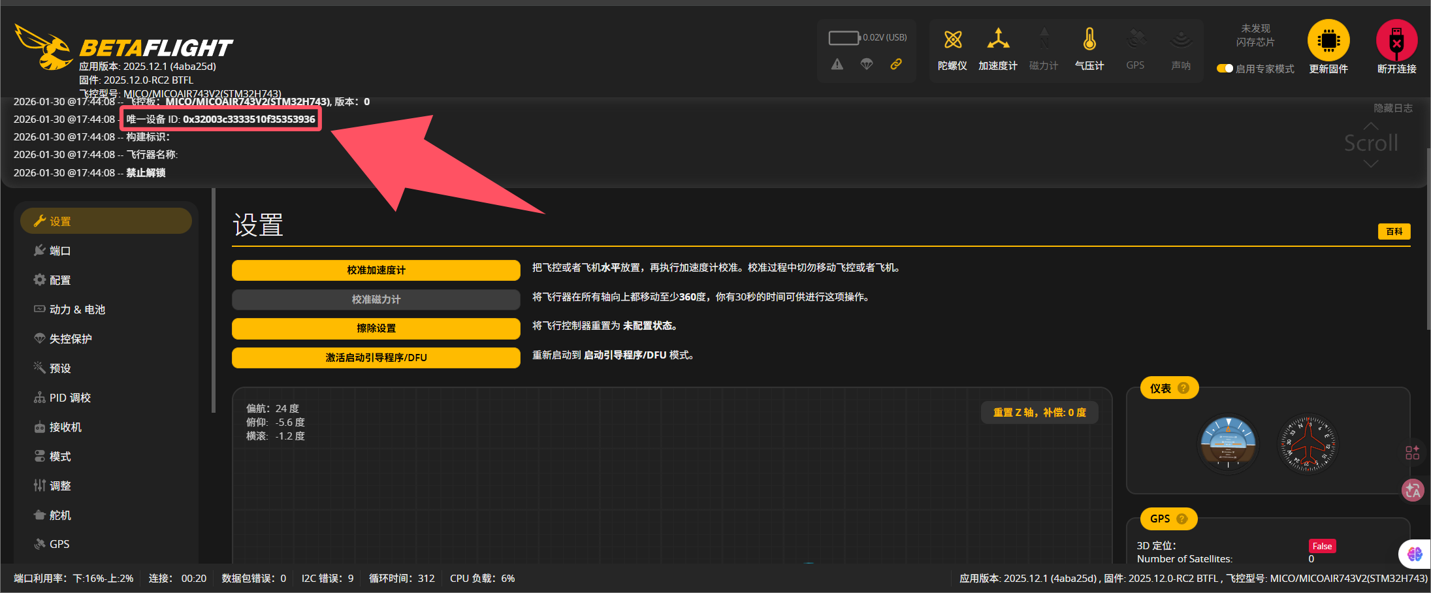Click the 俯仰: -5.6 度 readout
1431x593 pixels.
pos(276,423)
